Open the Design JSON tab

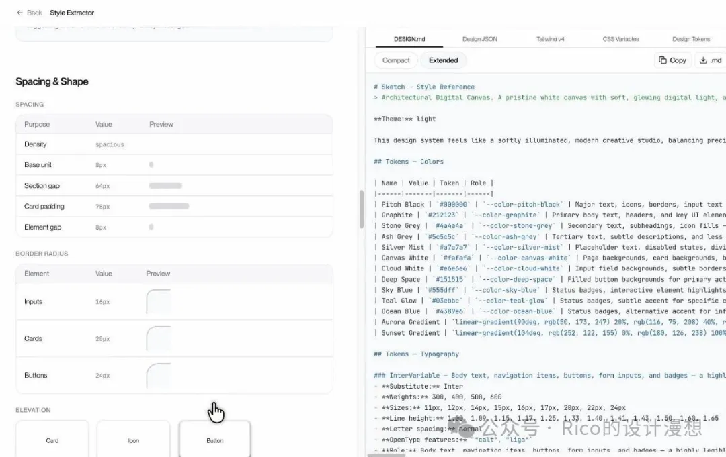480,39
